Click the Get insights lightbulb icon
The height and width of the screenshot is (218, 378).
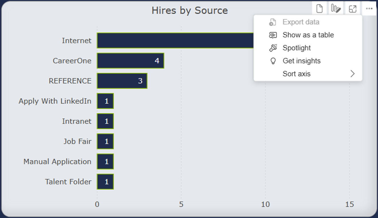[x=273, y=61]
